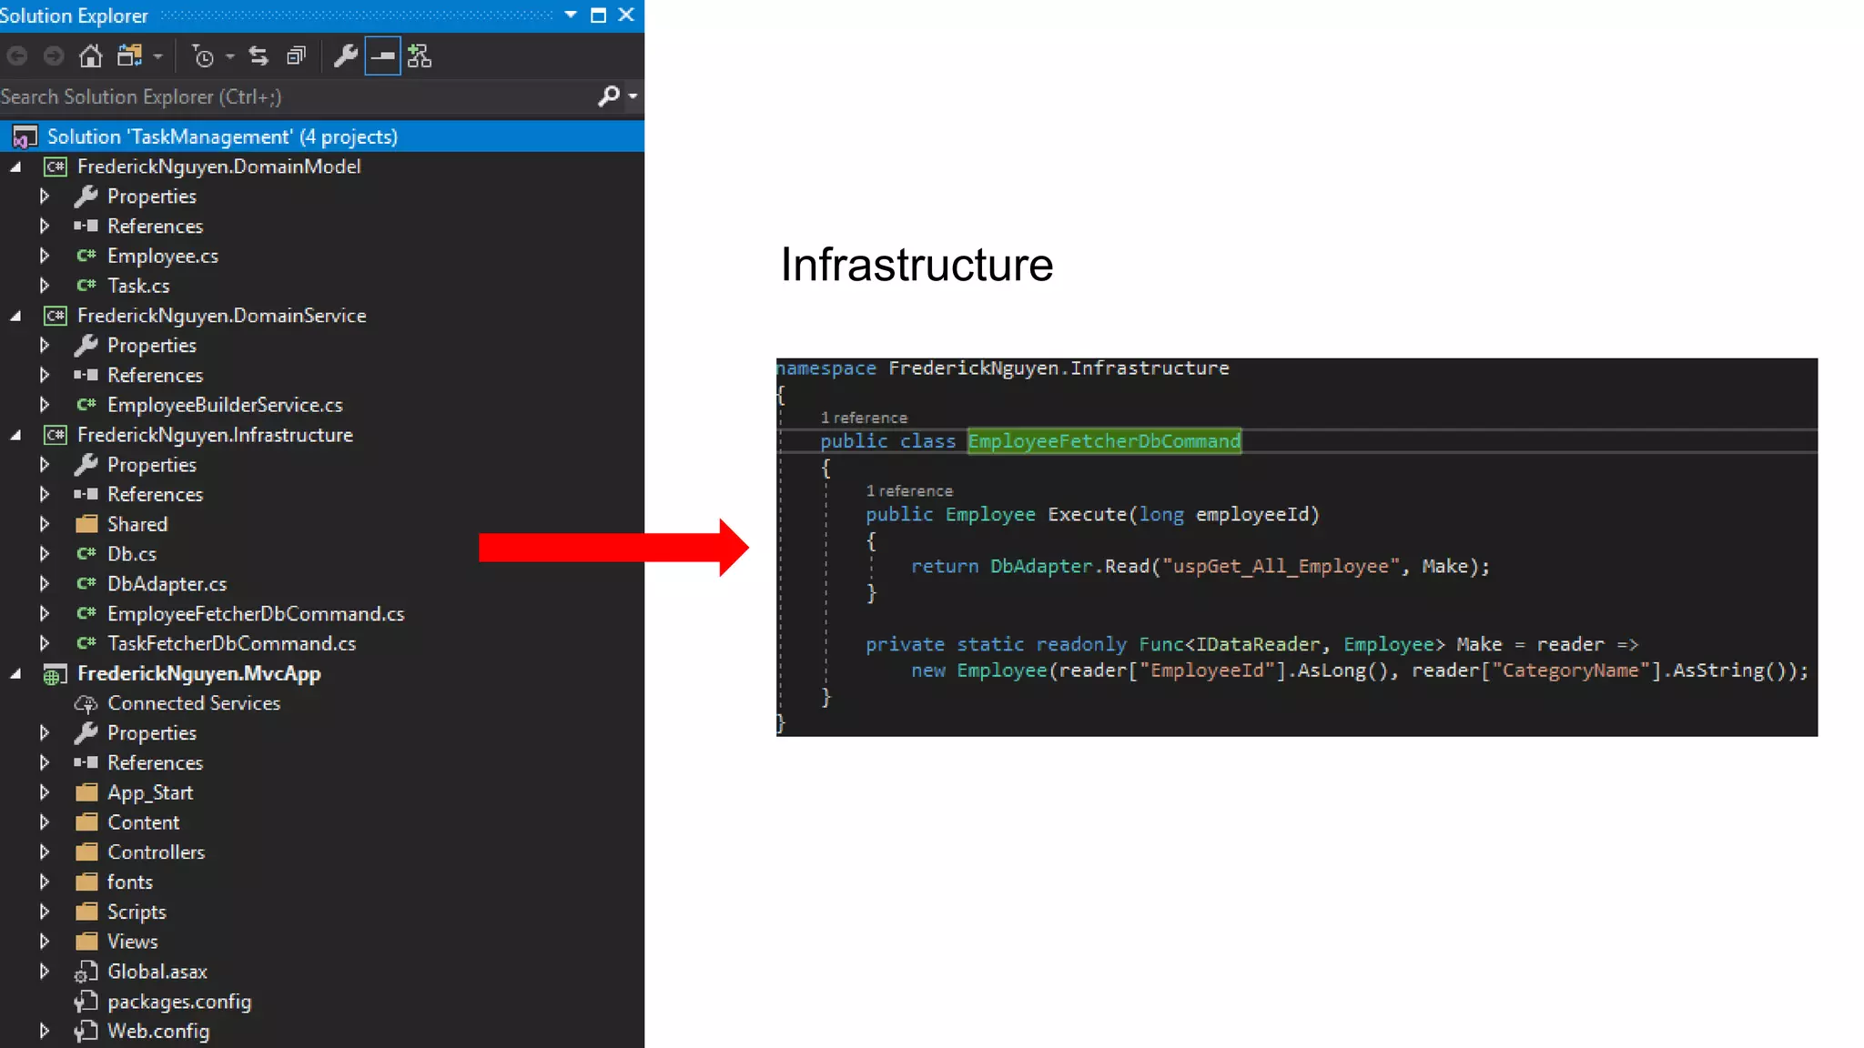Screen dimensions: 1864x1048
Task: Click the Connected Services cloud icon
Action: tap(86, 703)
